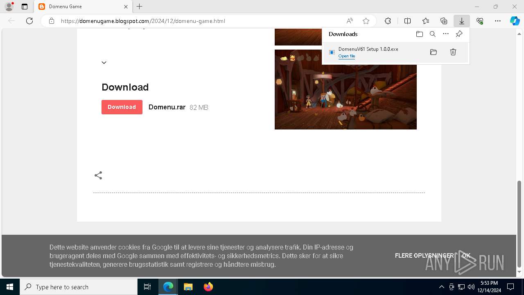
Task: Open the Windows Start menu
Action: pyautogui.click(x=10, y=287)
